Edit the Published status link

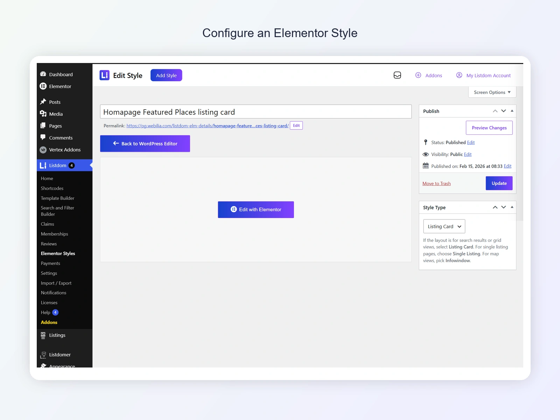point(471,142)
